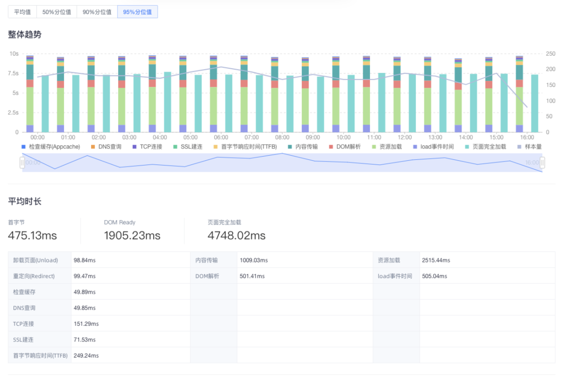Screen dimensions: 562x380
Task: Click the 首字节响应时间(TTFB) table row label
Action: pos(40,356)
